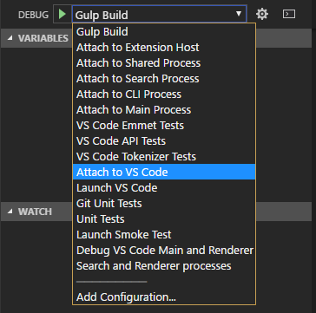Choose VS Code Emmet Tests configuration
The image size is (316, 313).
pyautogui.click(x=164, y=125)
